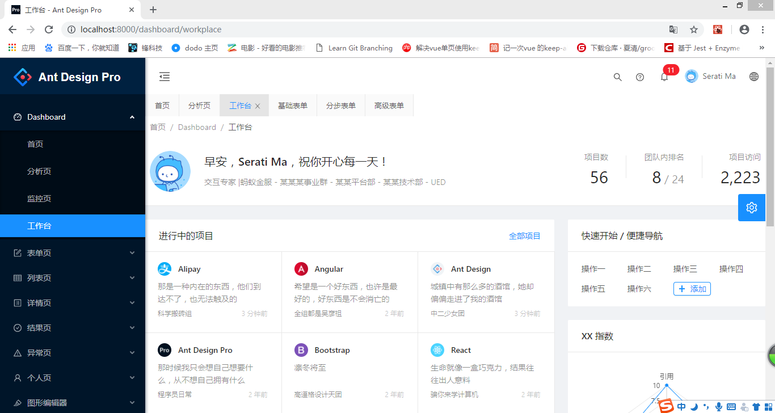
Task: Click the Ant Design project icon
Action: [437, 269]
